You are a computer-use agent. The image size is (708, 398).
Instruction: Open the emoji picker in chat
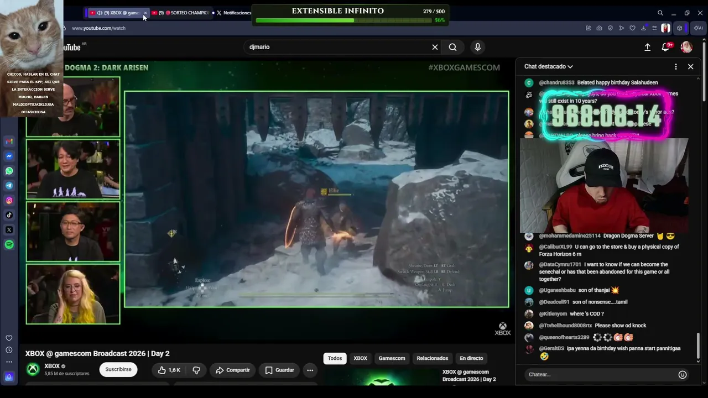click(x=683, y=375)
